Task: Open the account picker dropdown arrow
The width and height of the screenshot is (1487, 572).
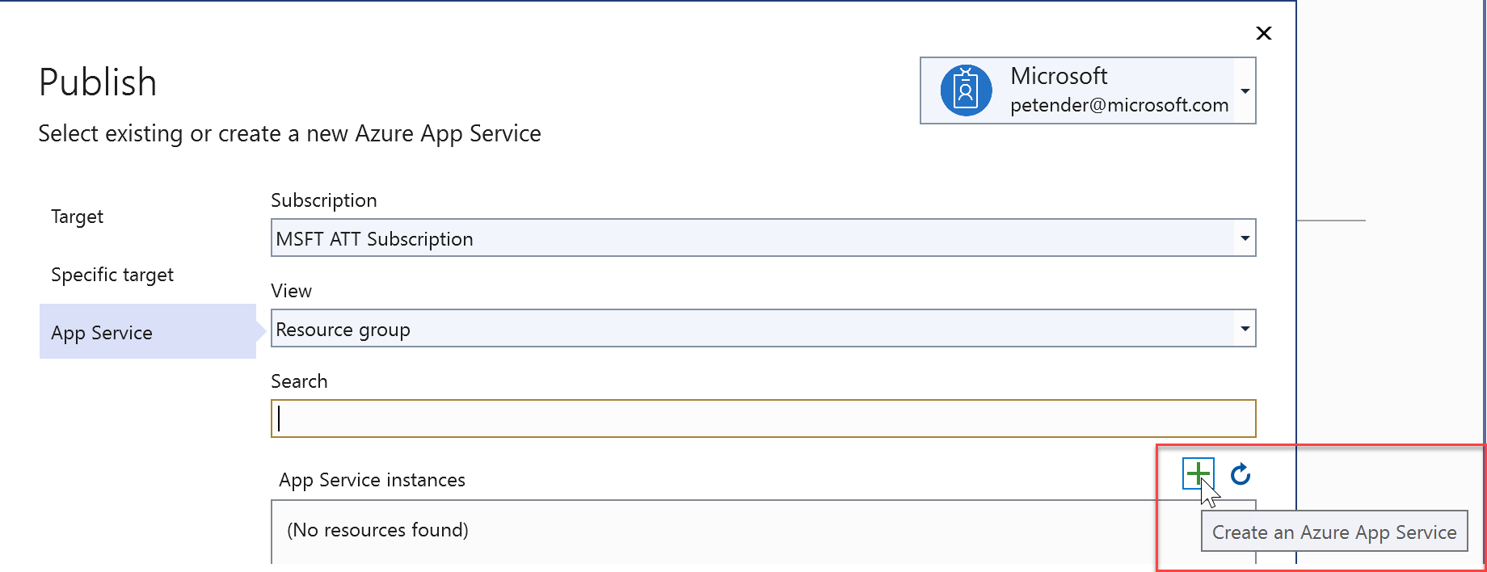Action: coord(1245,90)
